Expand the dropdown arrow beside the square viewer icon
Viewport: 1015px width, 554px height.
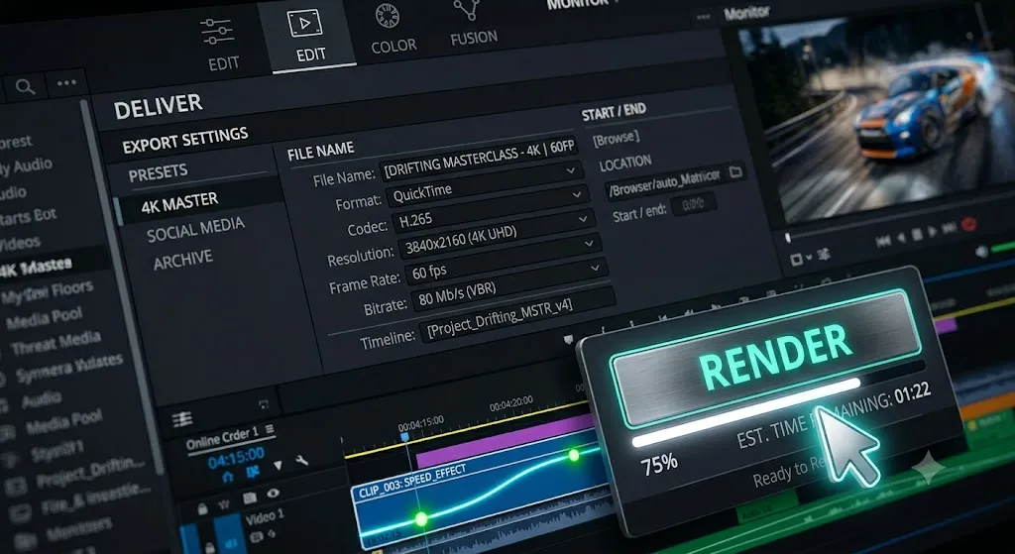tap(809, 257)
